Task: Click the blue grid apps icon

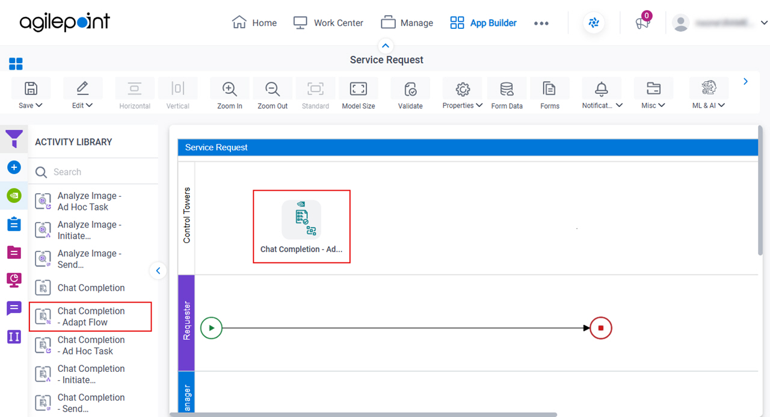Action: coord(16,64)
